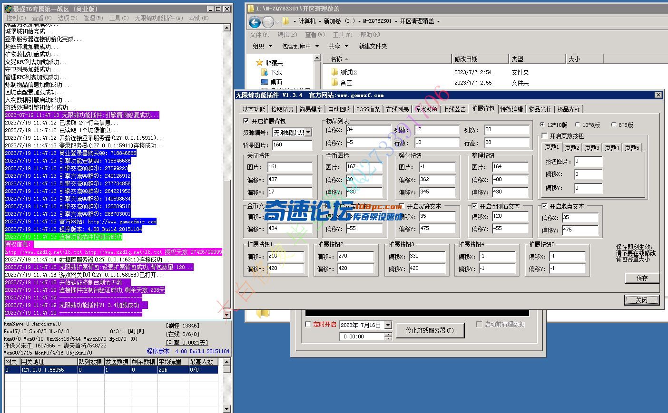
Task: Click the Explorer address bar folder icon
Action: pos(285,21)
